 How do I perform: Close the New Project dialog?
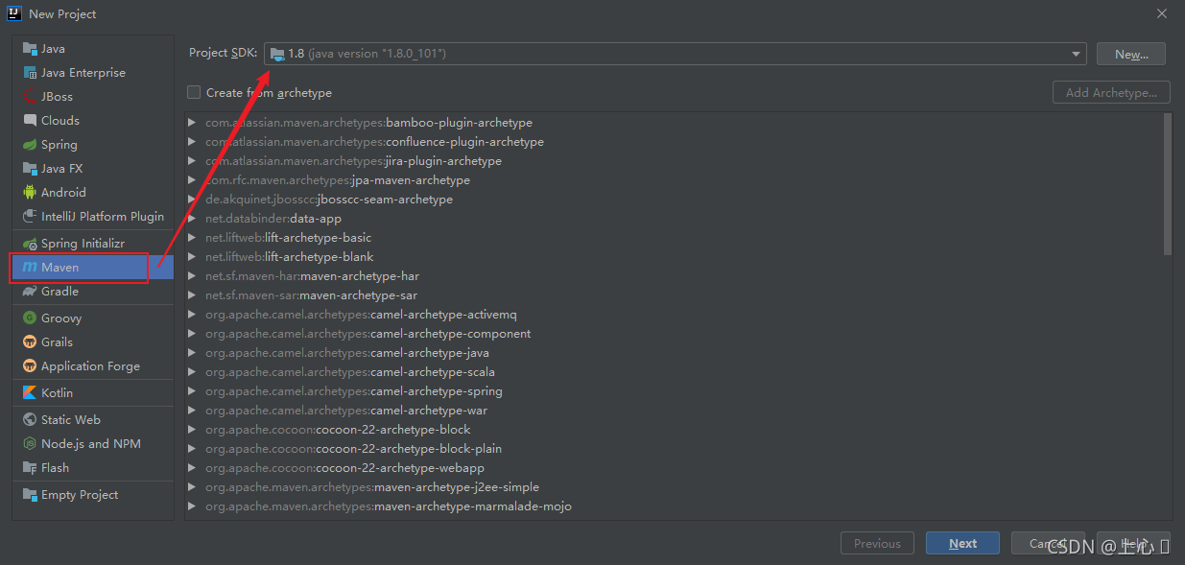(x=1162, y=13)
